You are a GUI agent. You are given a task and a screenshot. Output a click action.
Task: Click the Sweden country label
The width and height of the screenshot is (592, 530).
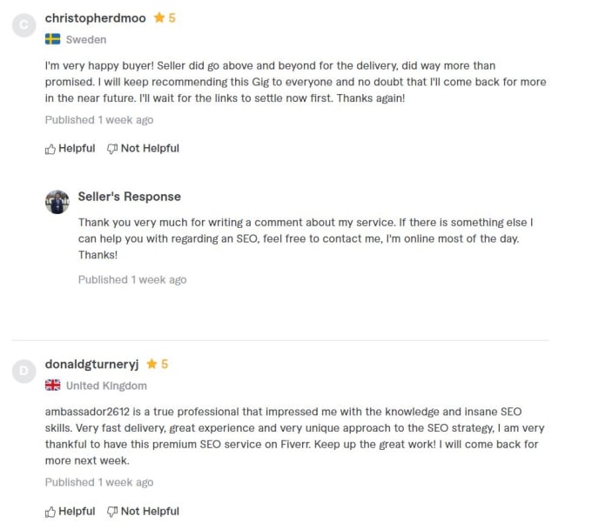[x=86, y=39]
